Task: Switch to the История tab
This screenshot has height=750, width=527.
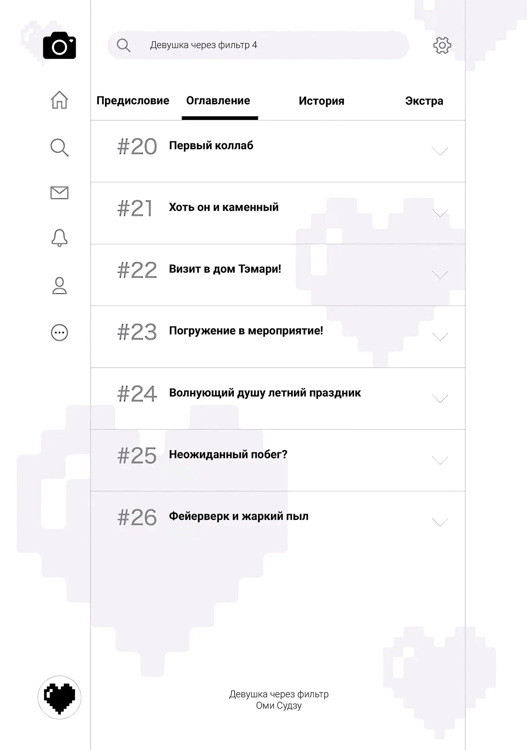Action: click(x=321, y=101)
